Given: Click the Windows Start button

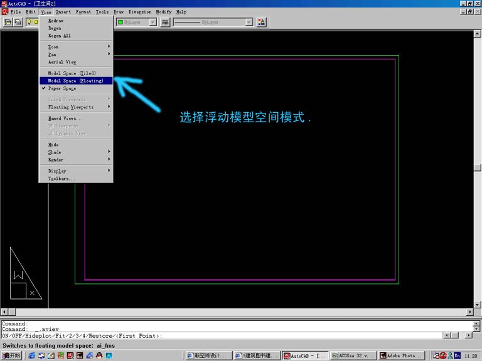Looking at the screenshot, I should pyautogui.click(x=11, y=355).
